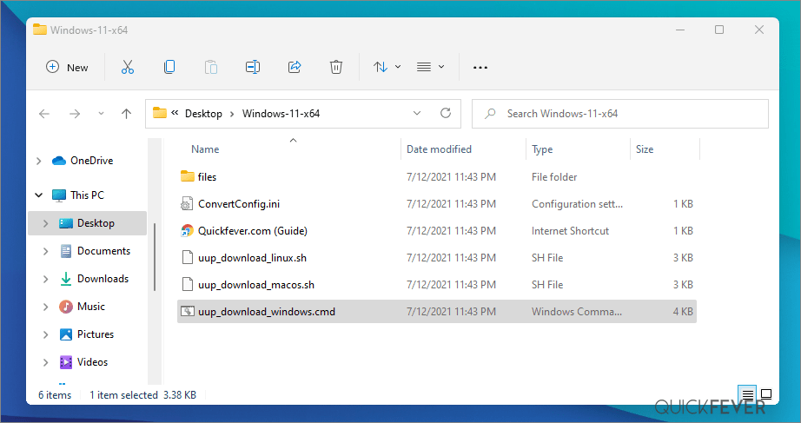
Task: Expand the Videos tree node
Action: click(x=45, y=362)
